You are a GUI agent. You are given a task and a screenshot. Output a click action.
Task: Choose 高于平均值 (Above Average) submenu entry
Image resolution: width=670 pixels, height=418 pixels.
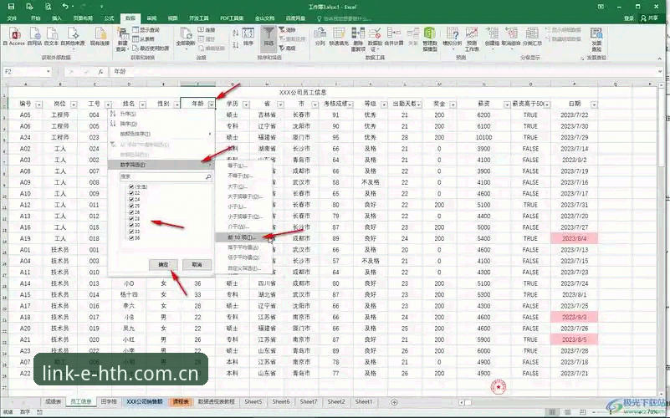[243, 247]
